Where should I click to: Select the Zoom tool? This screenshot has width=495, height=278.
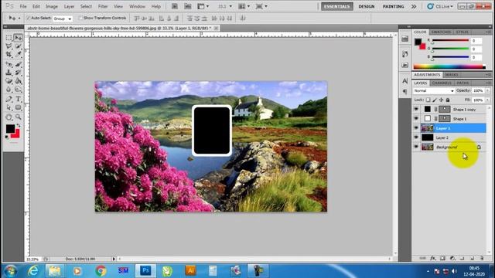(x=18, y=117)
